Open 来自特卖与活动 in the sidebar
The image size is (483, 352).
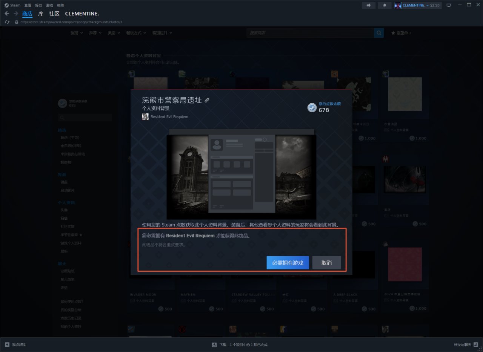pos(72,154)
